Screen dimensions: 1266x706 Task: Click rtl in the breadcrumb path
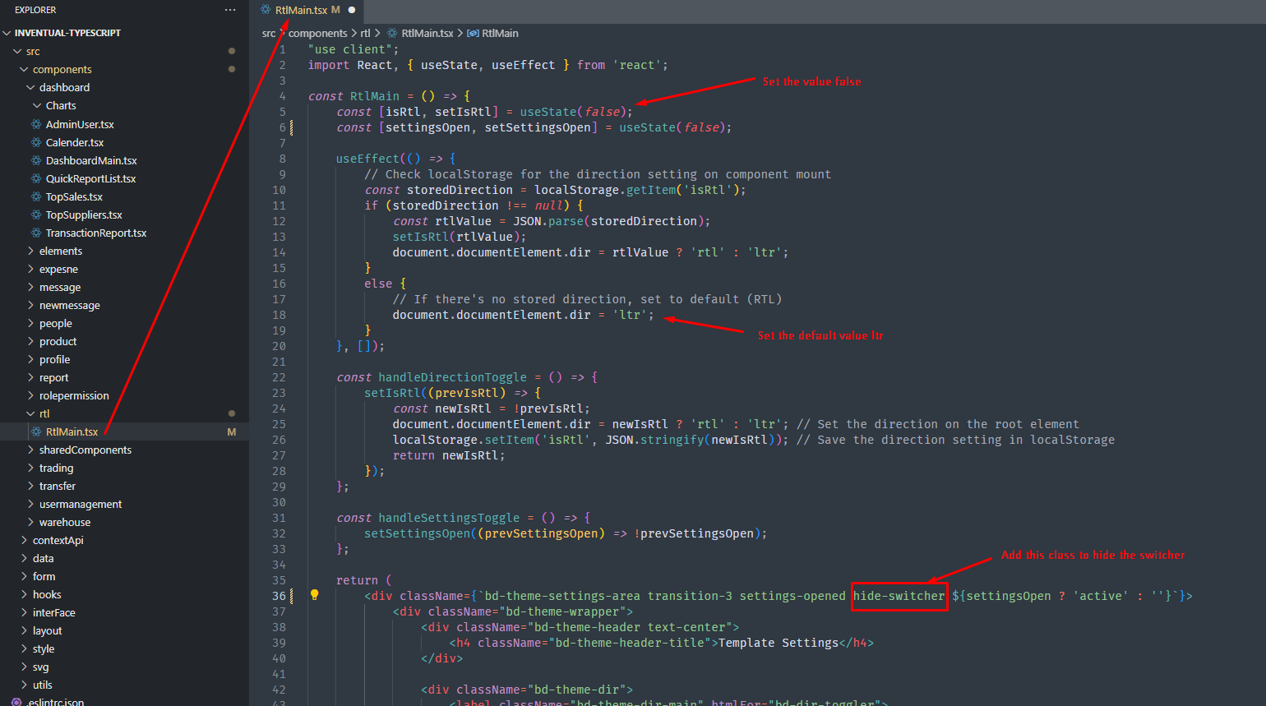[x=365, y=34]
